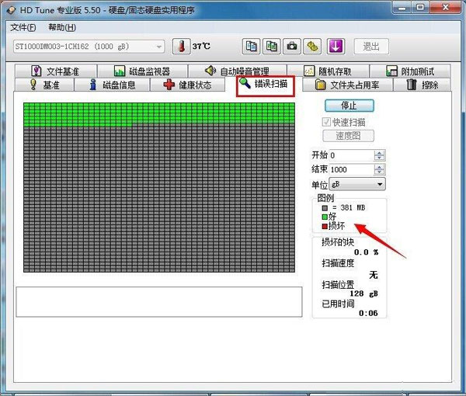Click the HD Tune title bar app icon
The height and width of the screenshot is (396, 466).
coord(11,10)
